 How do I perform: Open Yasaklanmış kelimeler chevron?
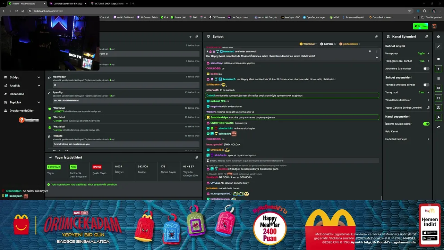click(428, 100)
